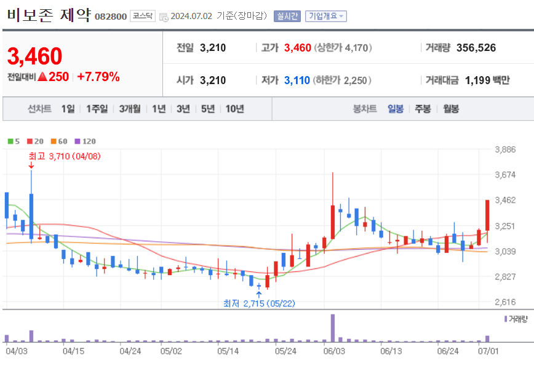Click the tallest volume bar near 06/03

click(333, 328)
